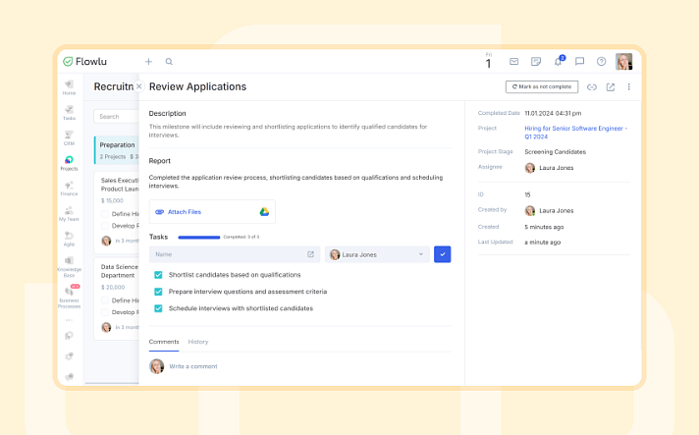
Task: Click the Write a comment field
Action: tap(193, 366)
